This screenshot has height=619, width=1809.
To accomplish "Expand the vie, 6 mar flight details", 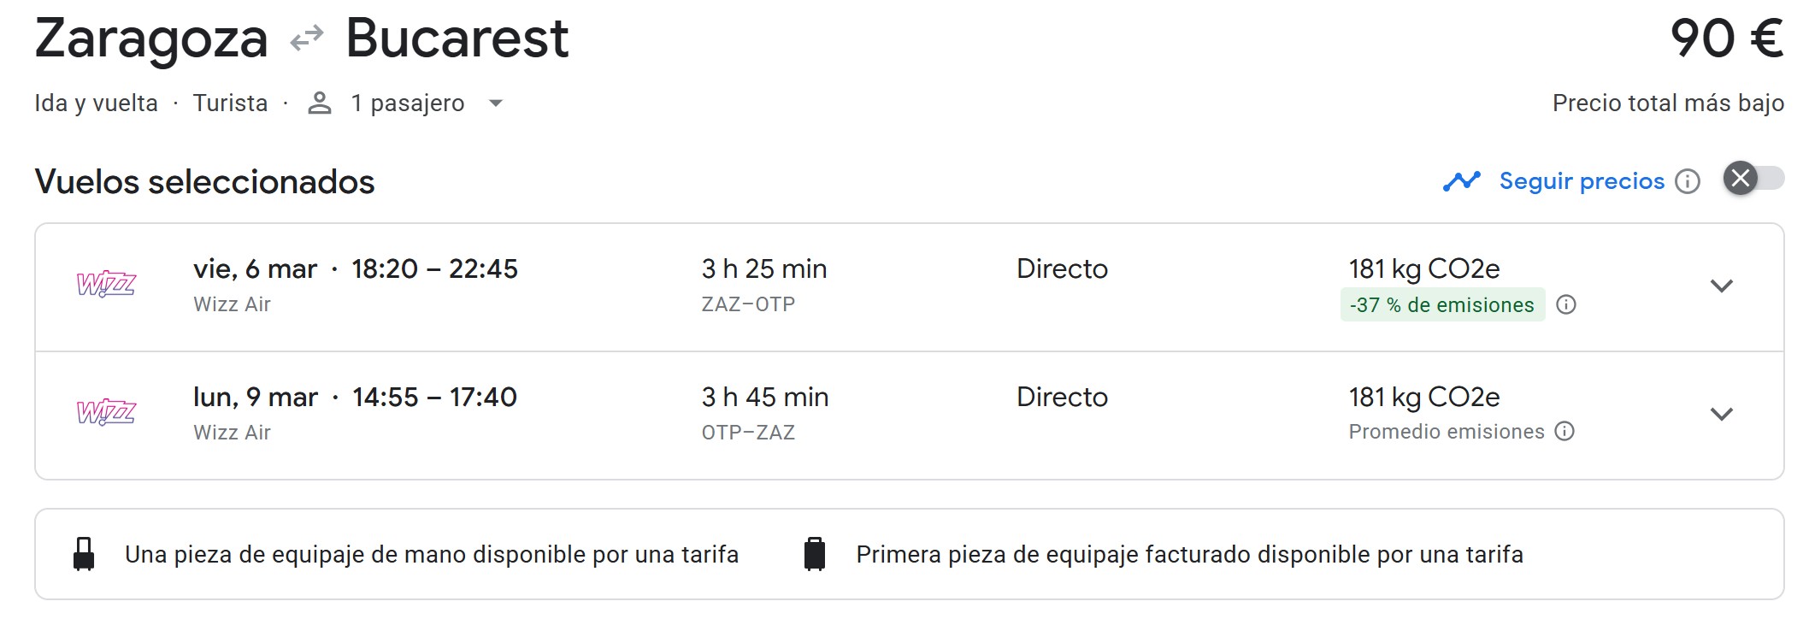I will click(1721, 286).
